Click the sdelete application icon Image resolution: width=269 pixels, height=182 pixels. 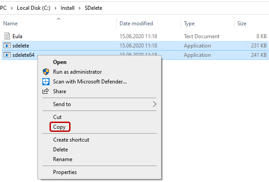(x=7, y=45)
